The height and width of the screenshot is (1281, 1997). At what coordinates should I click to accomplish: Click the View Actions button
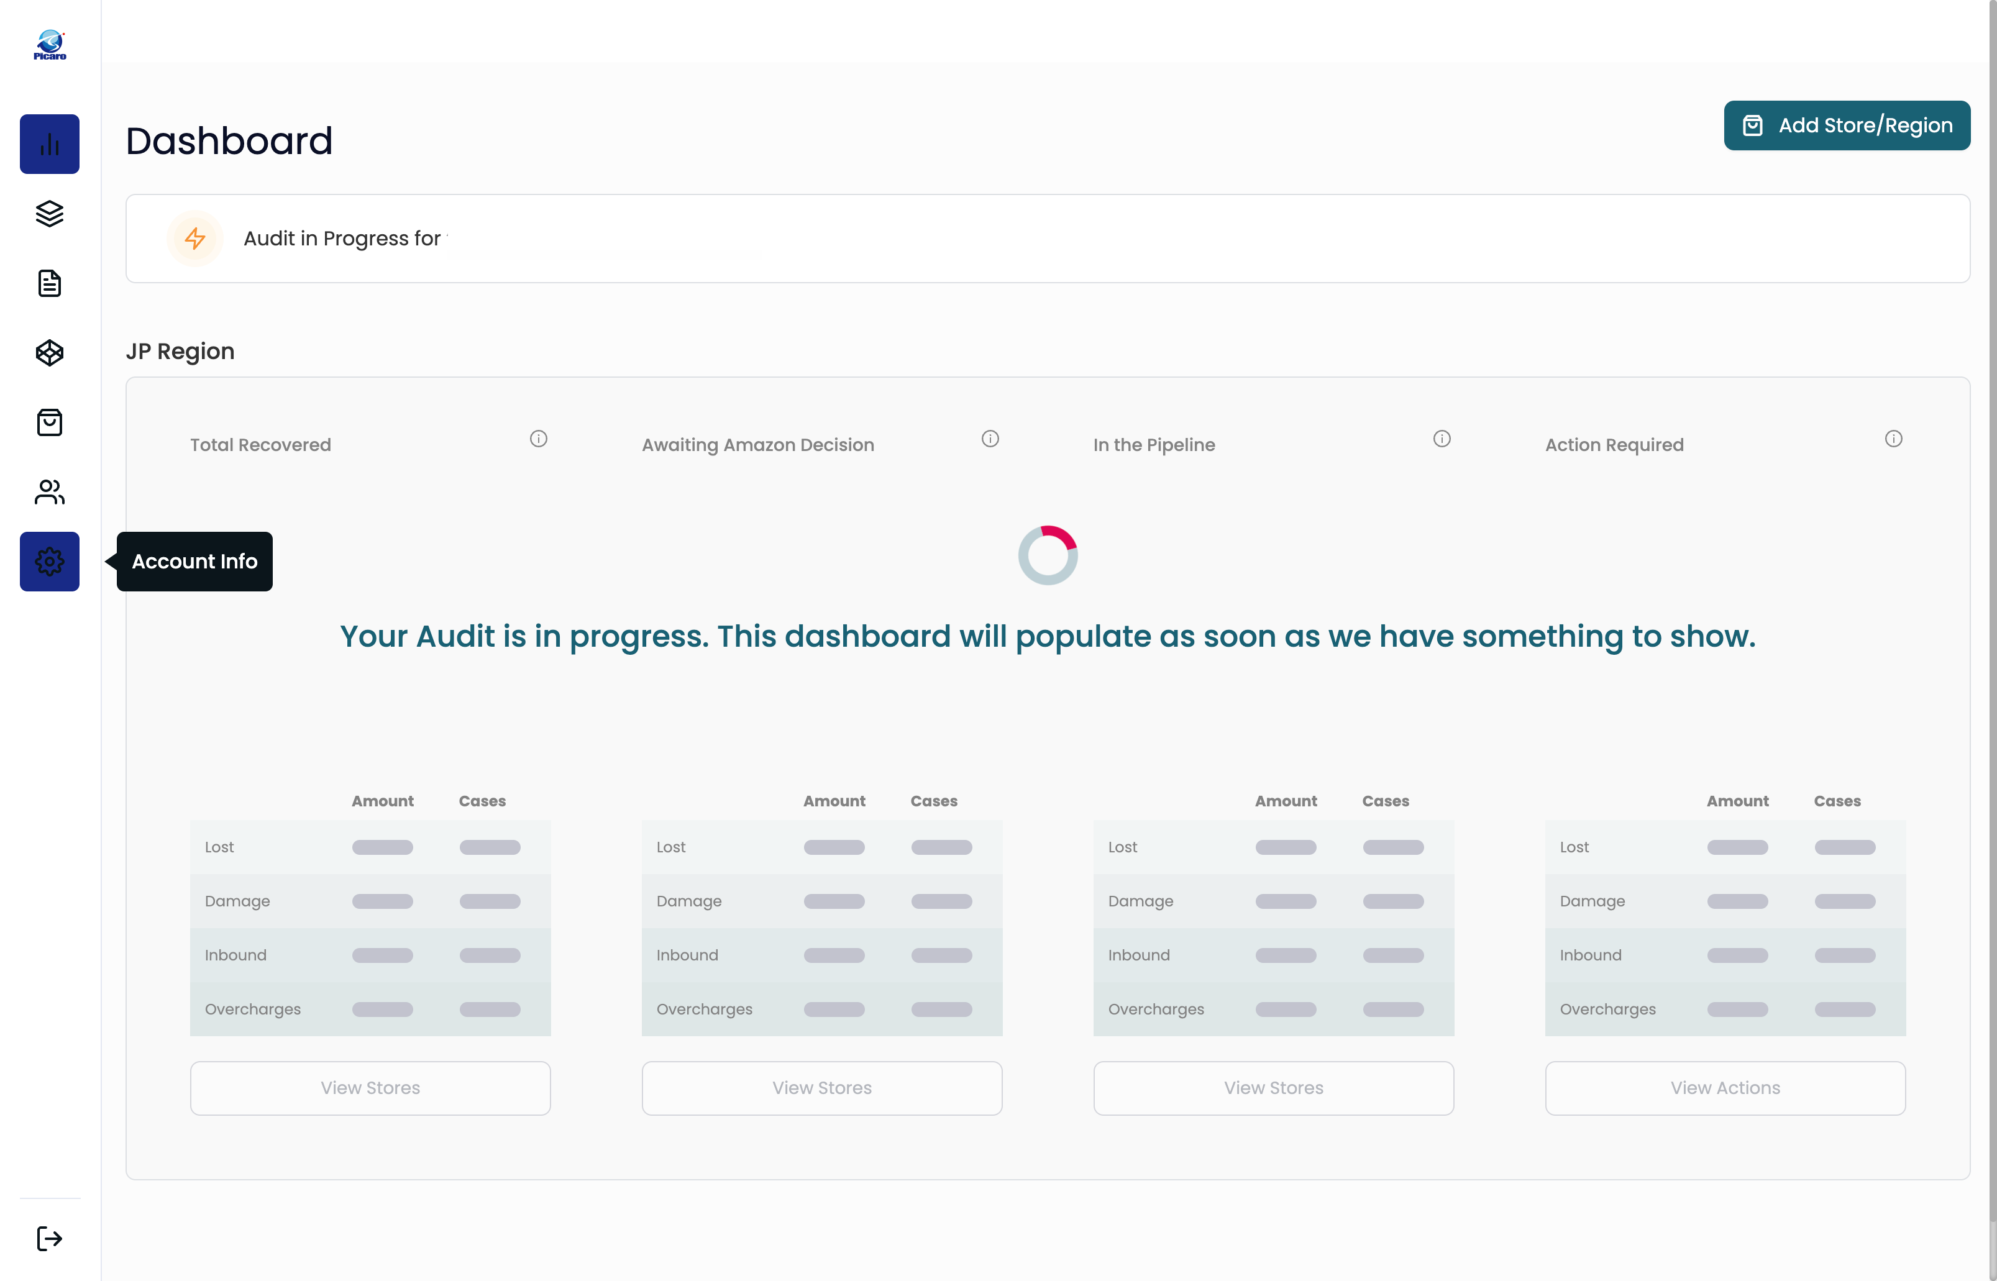[1726, 1088]
